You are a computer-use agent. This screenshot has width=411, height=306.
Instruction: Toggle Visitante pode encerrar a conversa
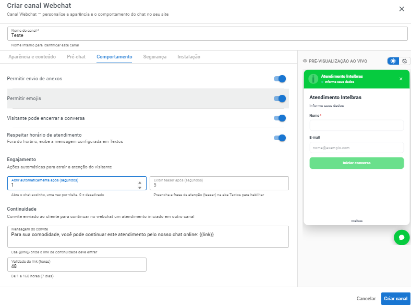click(280, 118)
